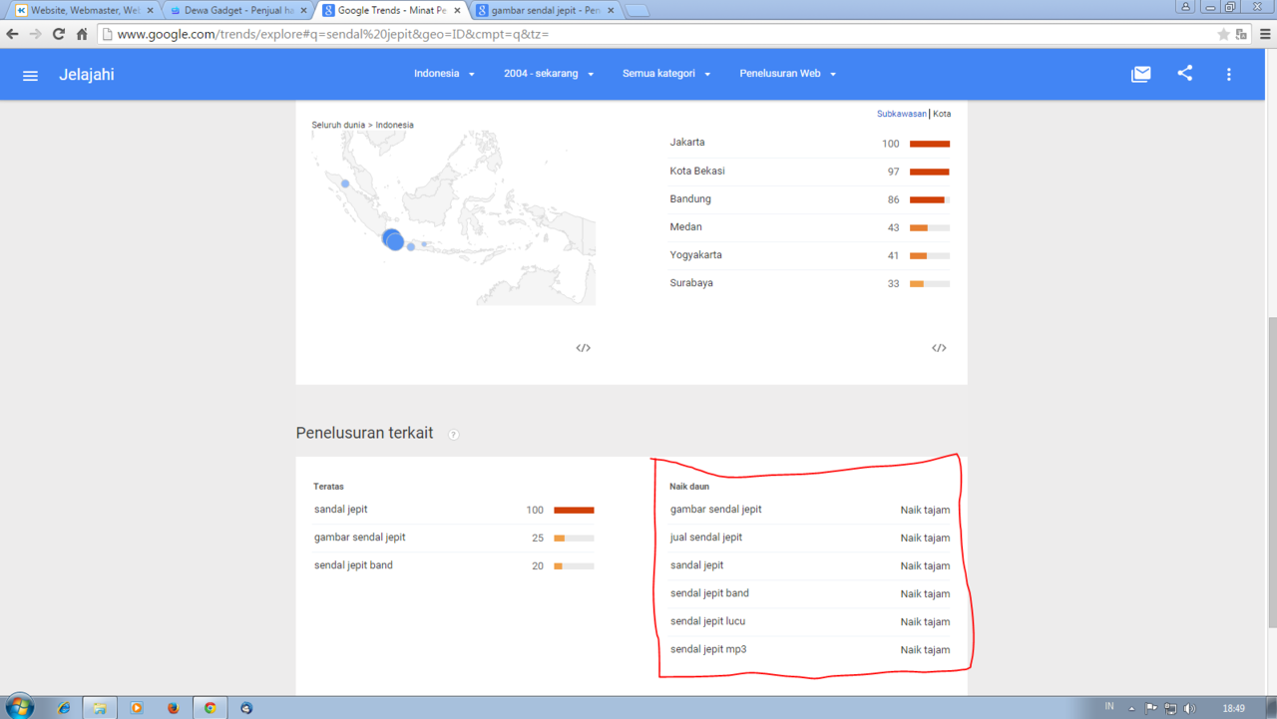
Task: Click the URL address bar
Action: pos(658,34)
